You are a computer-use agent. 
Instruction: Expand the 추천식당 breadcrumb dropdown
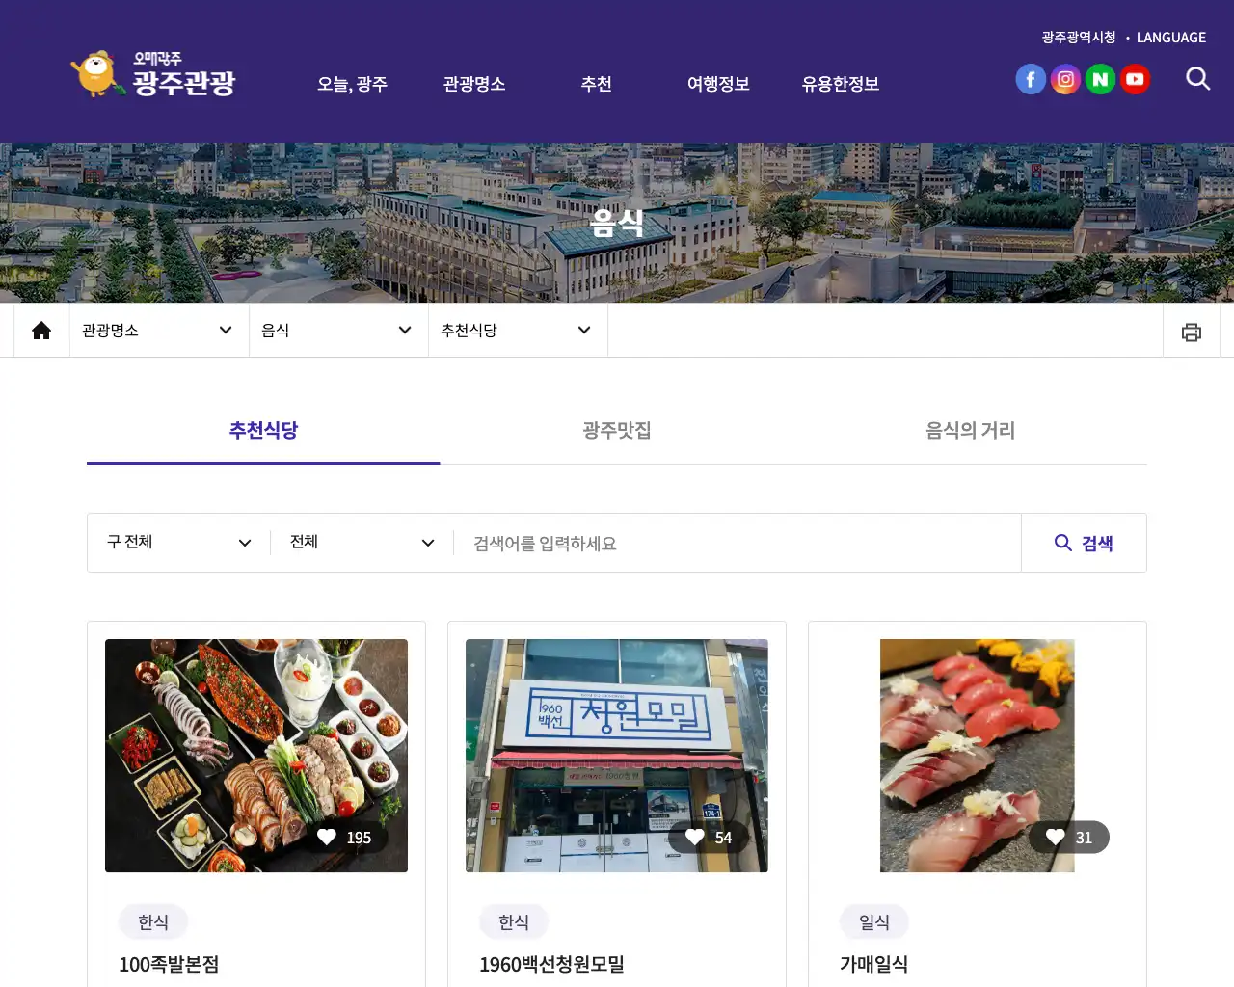tap(518, 331)
